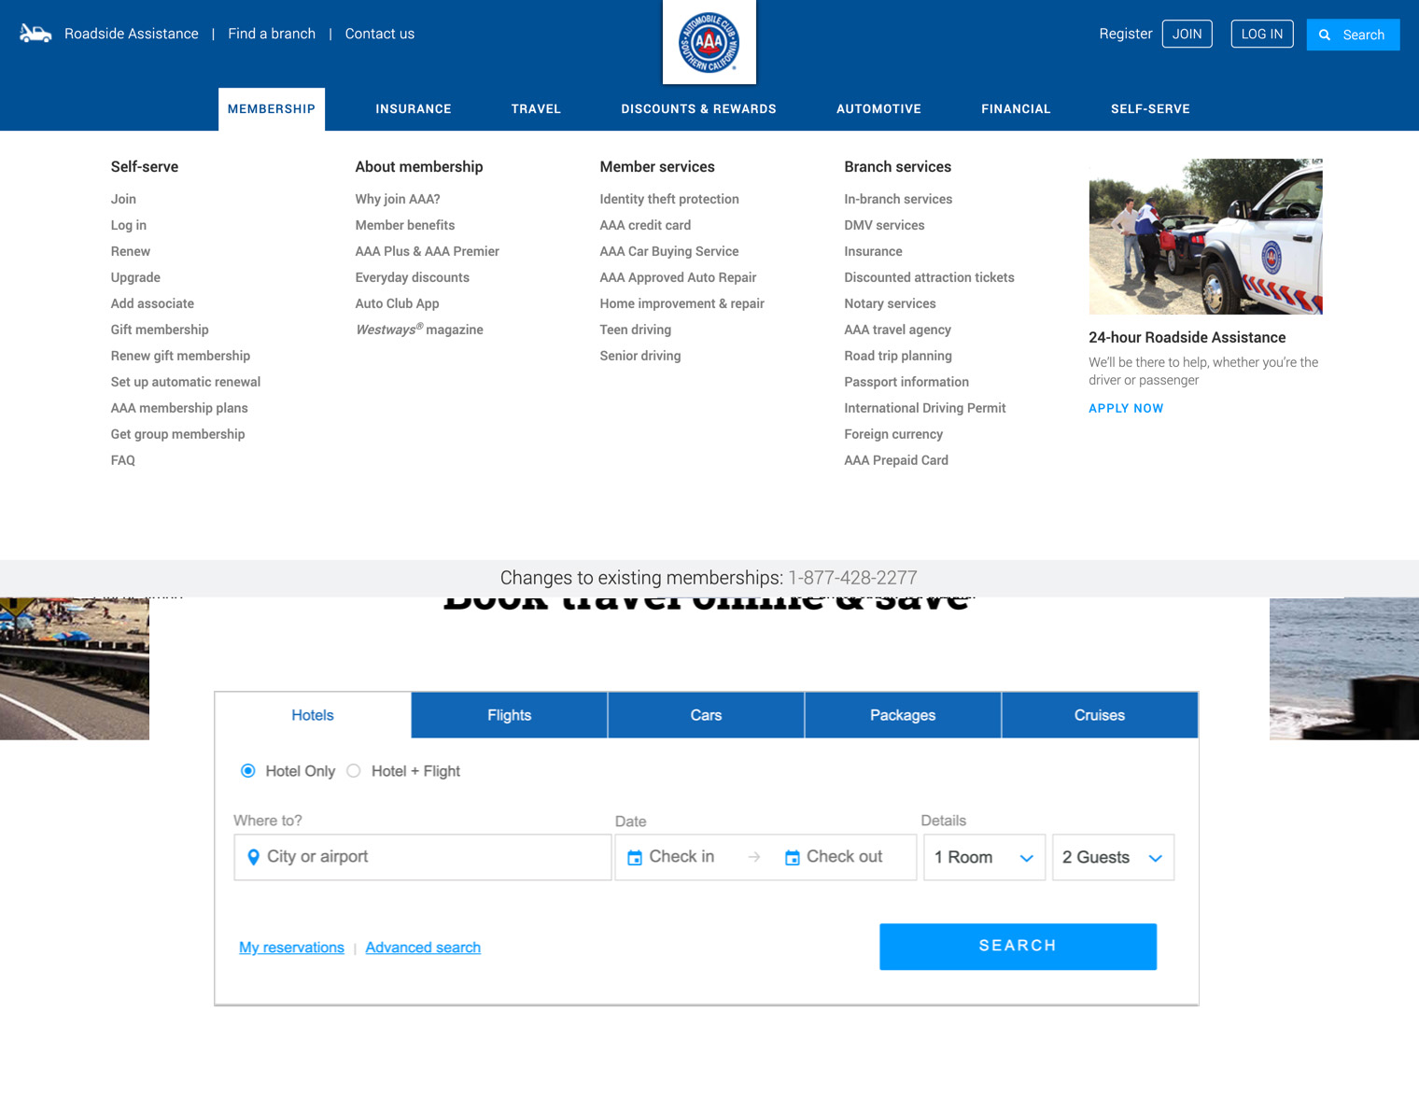Click the AAA Southern California logo
Screen dimensions: 1419x1109
point(709,42)
